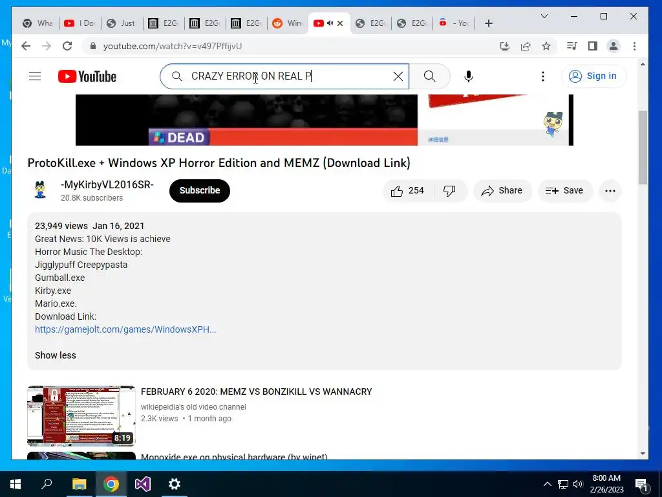Open the MyKirbyVL2016SR channel avatar

[x=40, y=190]
